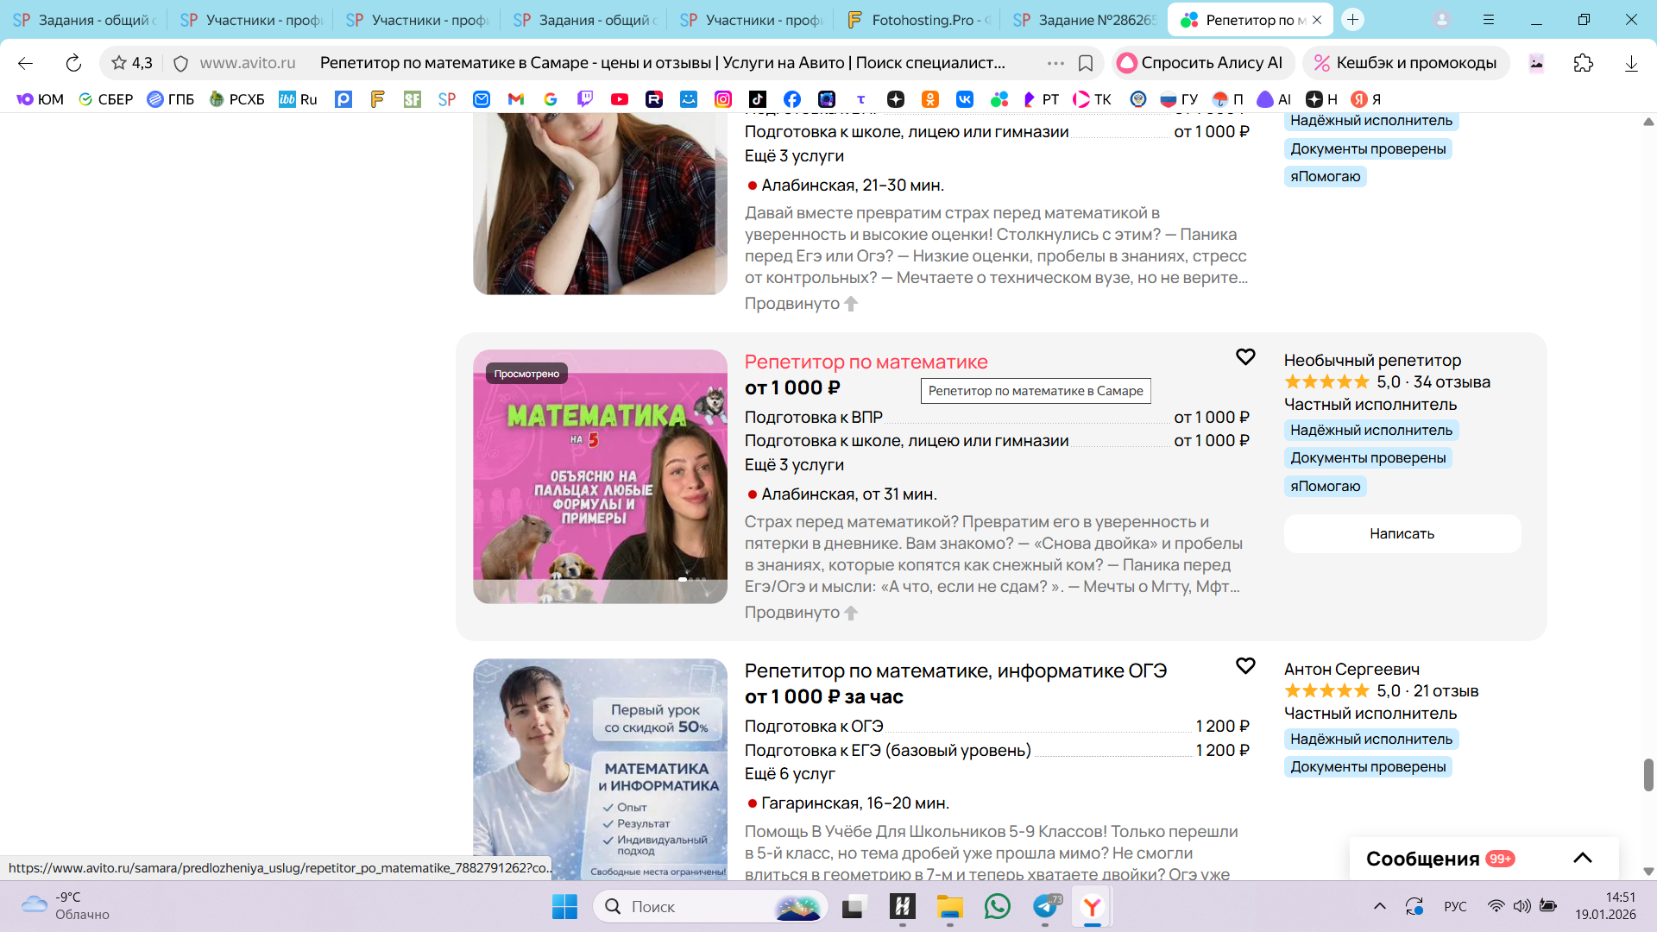Open YouTube bookmark icon
The image size is (1657, 932).
(x=619, y=99)
